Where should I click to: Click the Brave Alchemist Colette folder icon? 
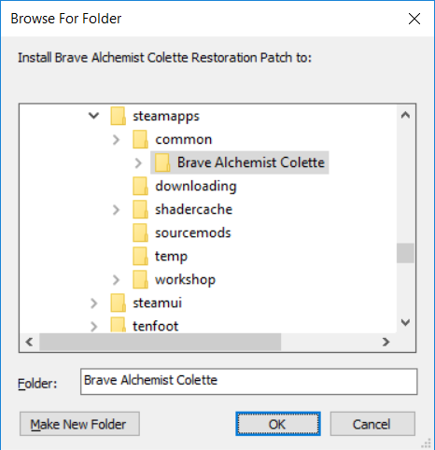coord(162,162)
